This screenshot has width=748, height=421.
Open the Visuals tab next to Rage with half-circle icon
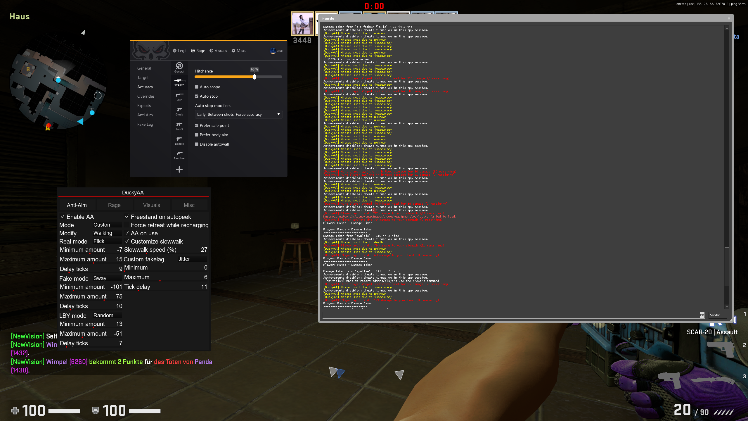tap(218, 51)
